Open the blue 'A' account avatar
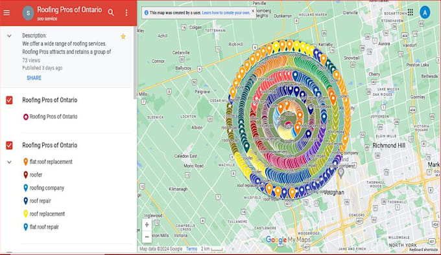Image resolution: width=441 pixels, height=255 pixels. point(425,12)
